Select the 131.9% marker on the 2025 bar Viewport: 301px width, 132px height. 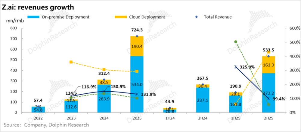click(137, 94)
